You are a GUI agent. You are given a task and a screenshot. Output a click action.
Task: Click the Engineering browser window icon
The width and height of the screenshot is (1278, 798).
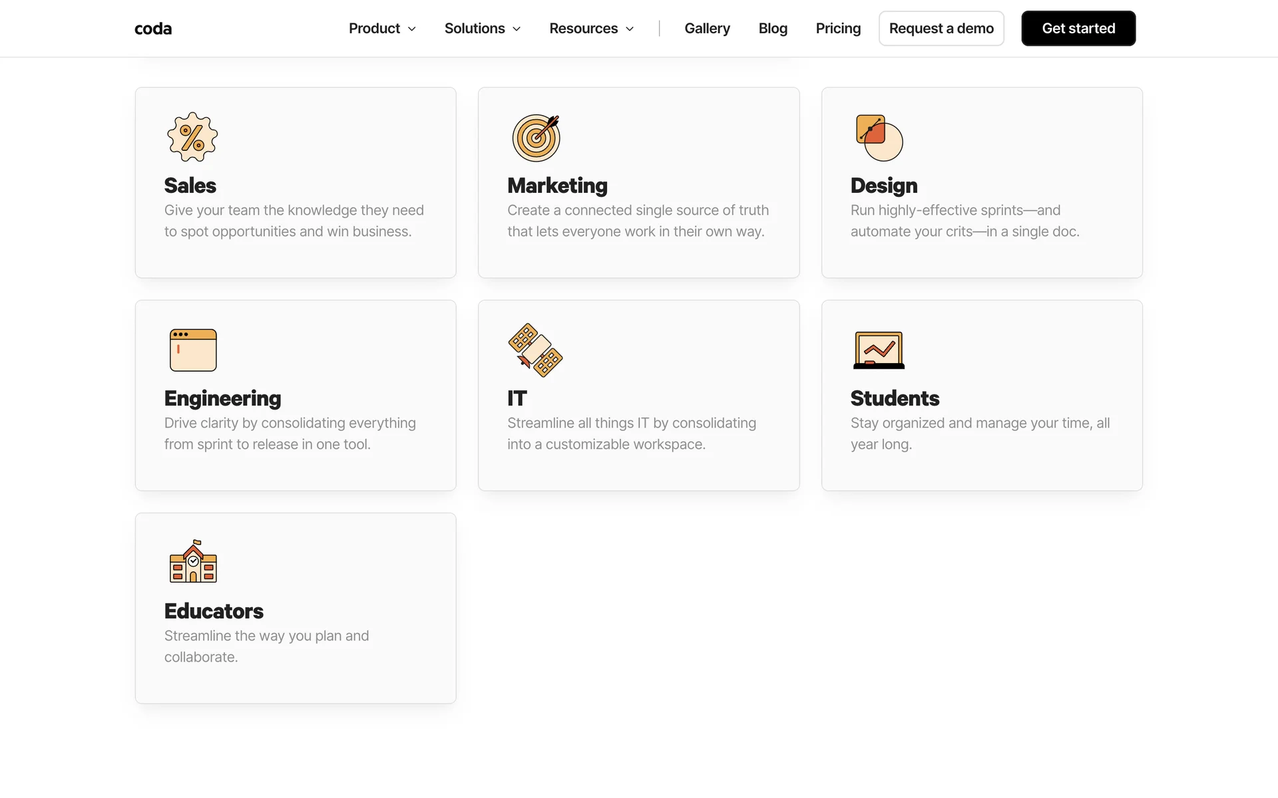pos(193,350)
